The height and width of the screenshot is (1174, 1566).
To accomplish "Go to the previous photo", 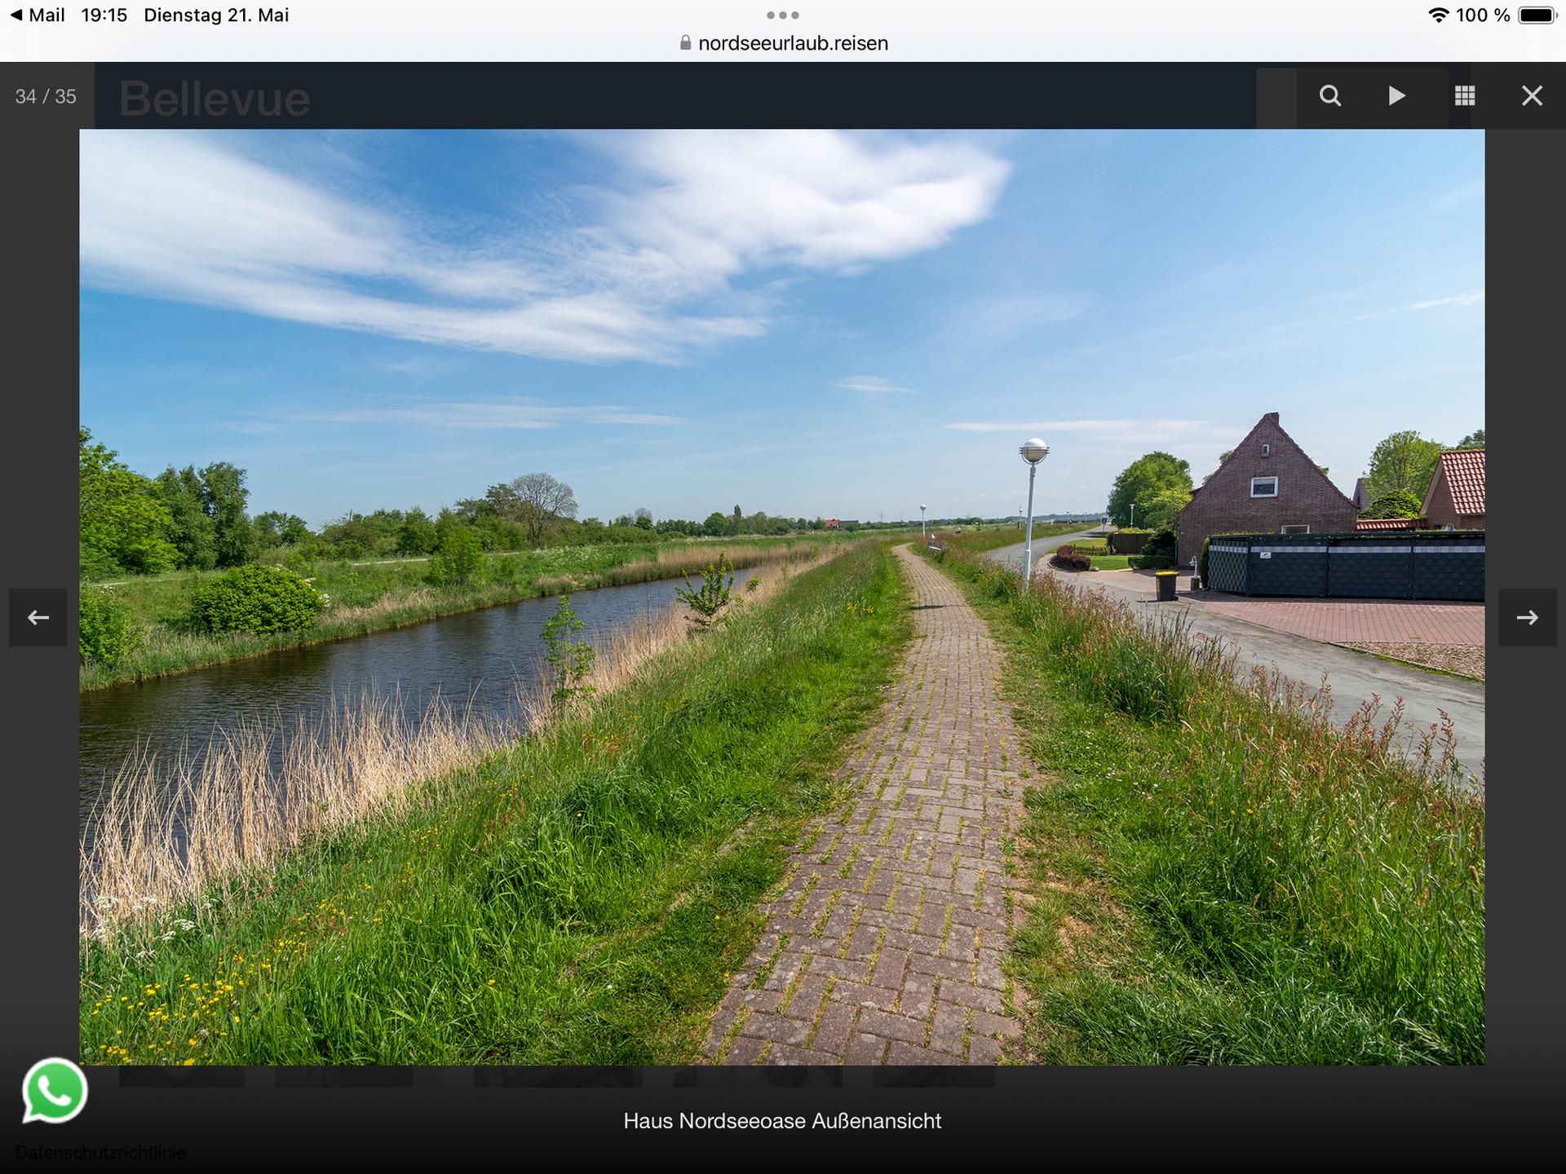I will coord(38,617).
